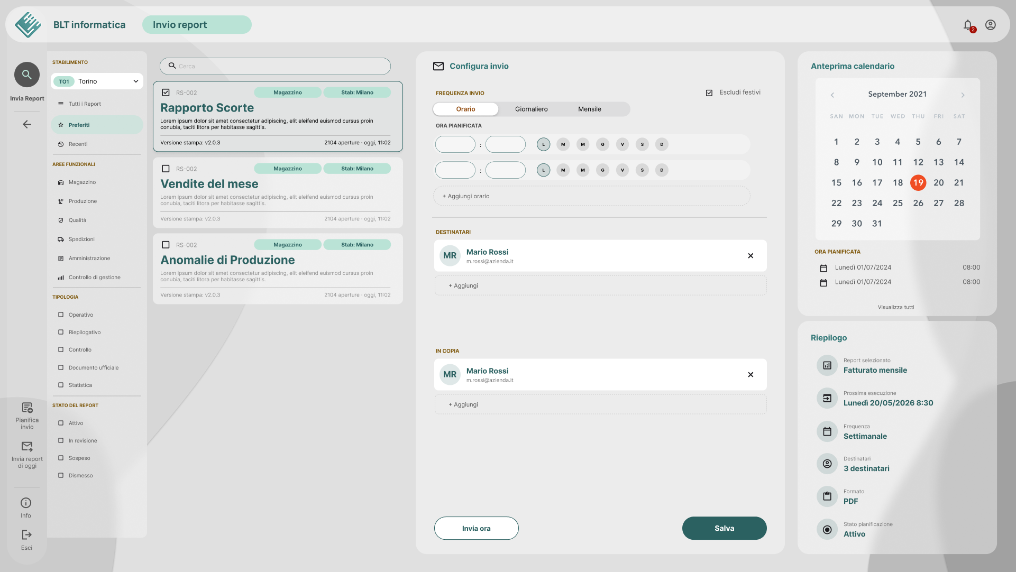Select Magazzino area icon
Viewport: 1016px width, 572px height.
(x=61, y=182)
